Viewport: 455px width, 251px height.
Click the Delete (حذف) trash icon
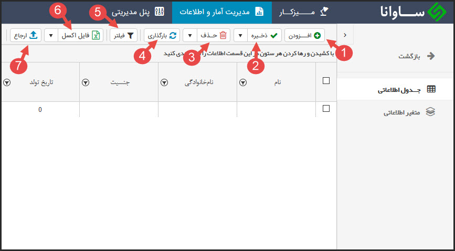click(223, 35)
